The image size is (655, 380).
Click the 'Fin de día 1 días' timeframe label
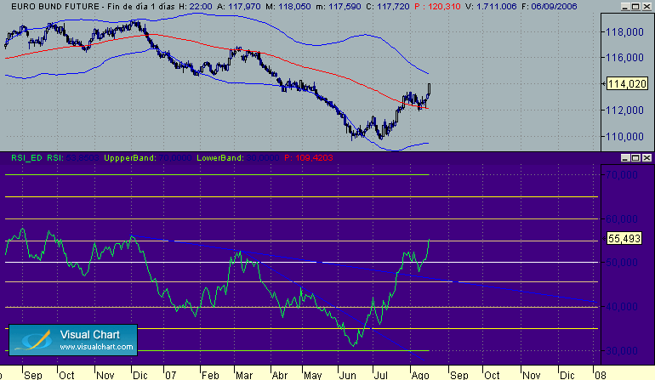pos(141,7)
